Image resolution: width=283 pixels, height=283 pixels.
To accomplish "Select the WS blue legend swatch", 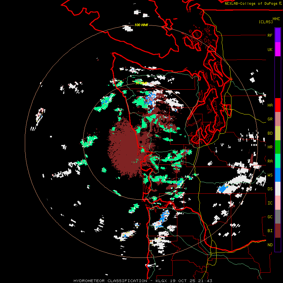I will [x=278, y=175].
